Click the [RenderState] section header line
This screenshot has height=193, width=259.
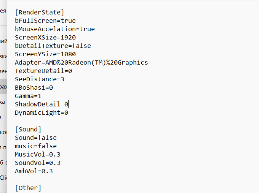[40, 13]
